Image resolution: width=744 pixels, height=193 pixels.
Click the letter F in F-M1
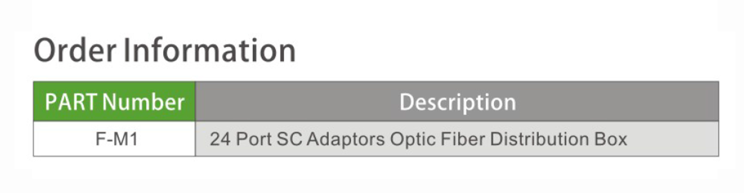pos(100,139)
